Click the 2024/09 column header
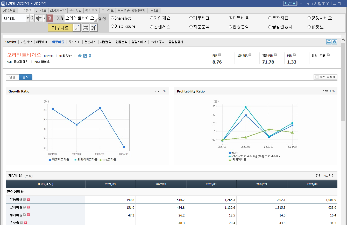Image resolution: width=347 pixels, height=225 pixels. pos(312,184)
